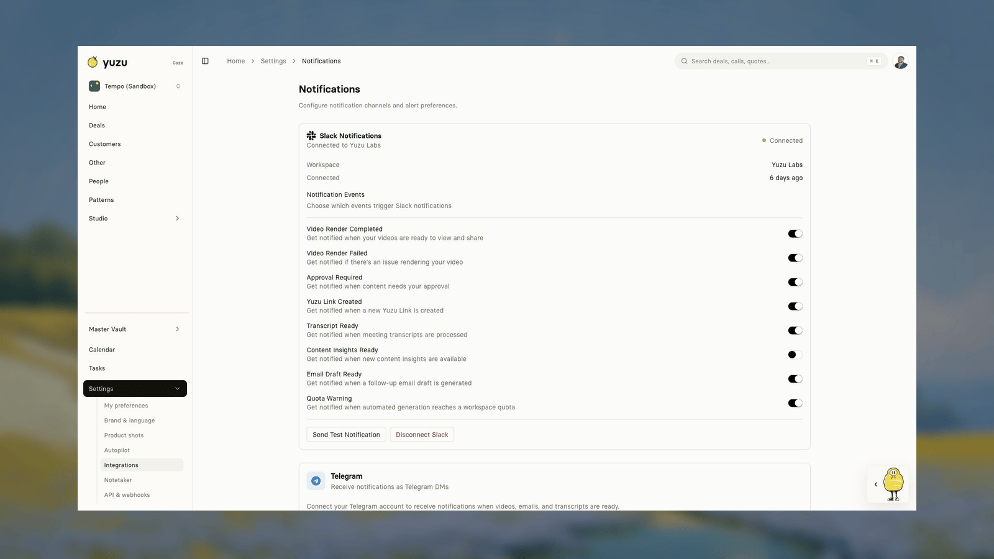The width and height of the screenshot is (994, 559).
Task: Expand the mascot panel left arrow
Action: (x=876, y=484)
